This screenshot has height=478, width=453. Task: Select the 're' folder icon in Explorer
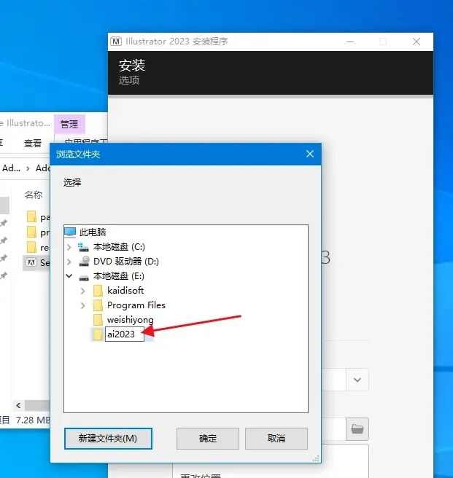pos(31,247)
